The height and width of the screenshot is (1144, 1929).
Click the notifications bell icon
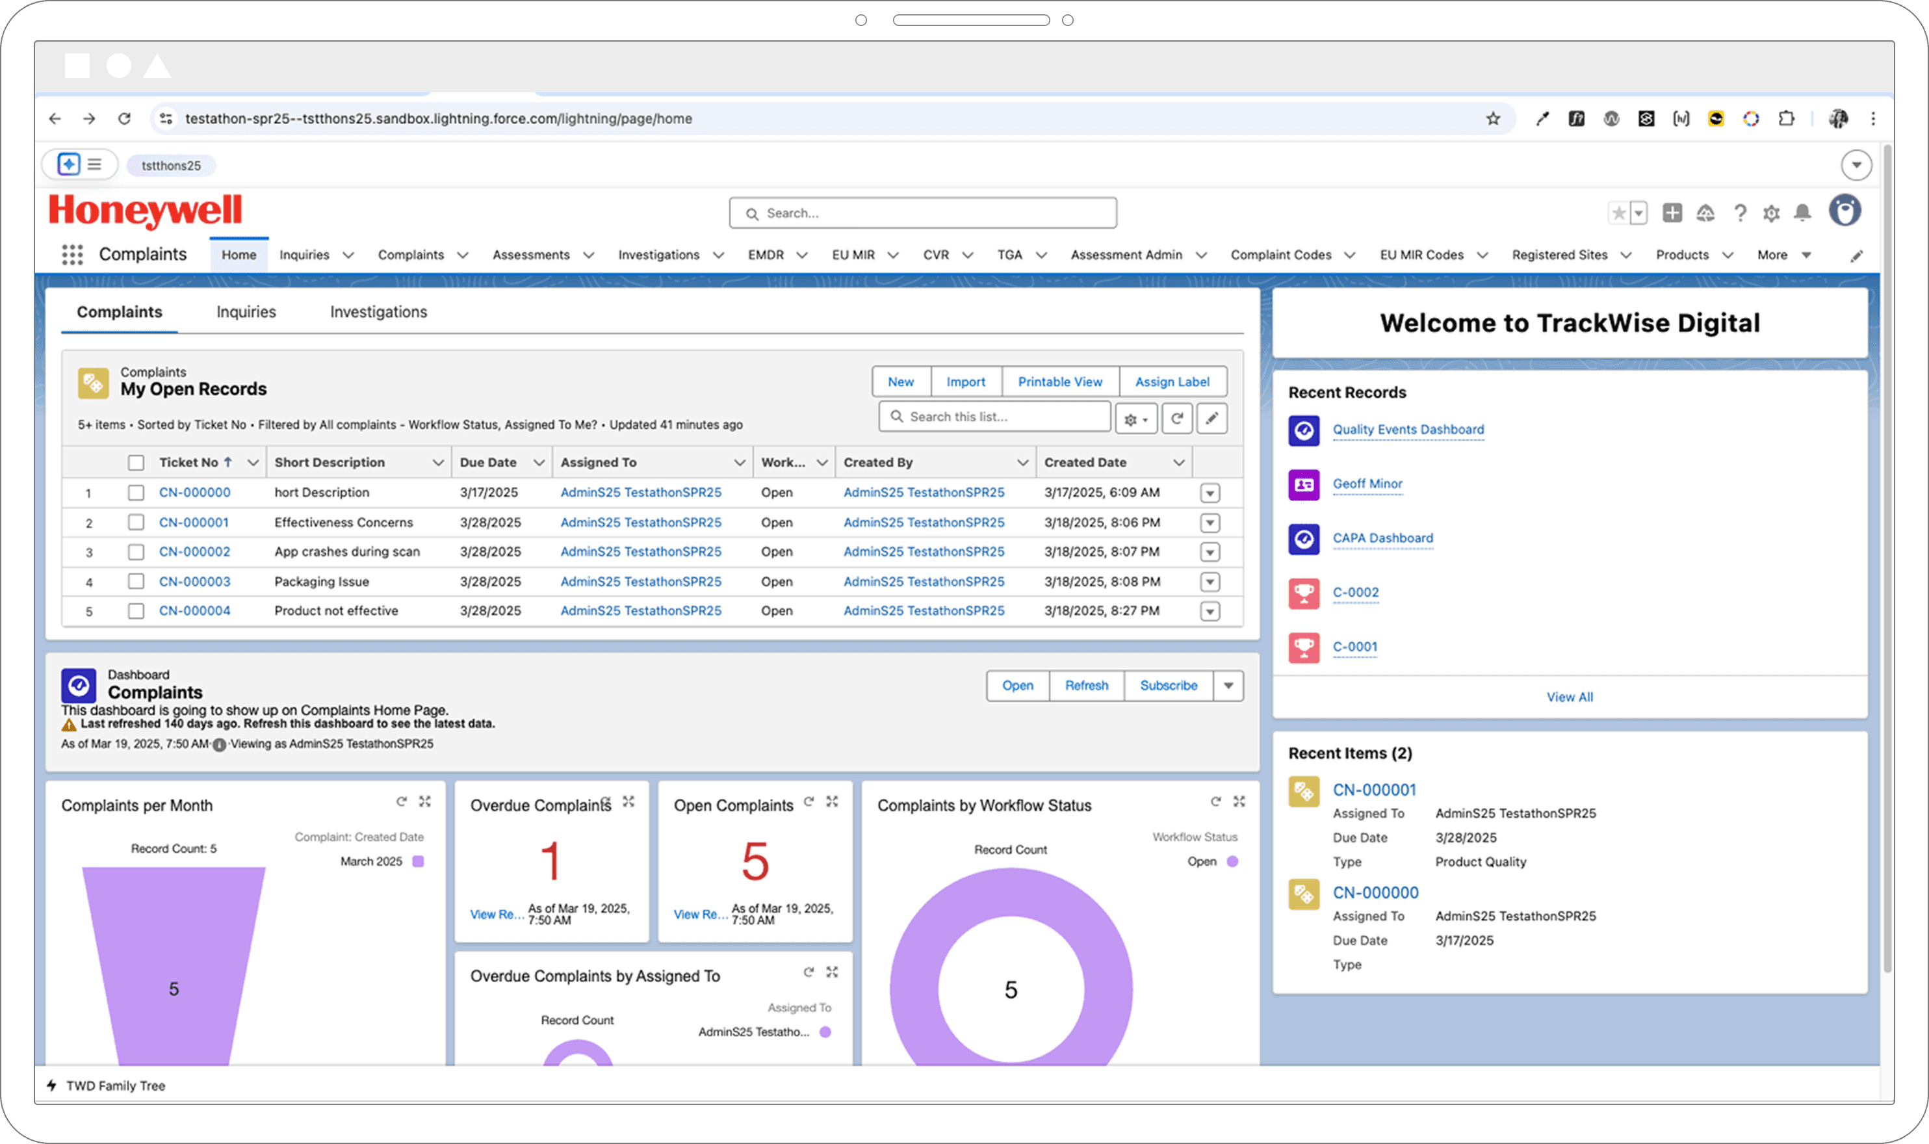(x=1803, y=214)
